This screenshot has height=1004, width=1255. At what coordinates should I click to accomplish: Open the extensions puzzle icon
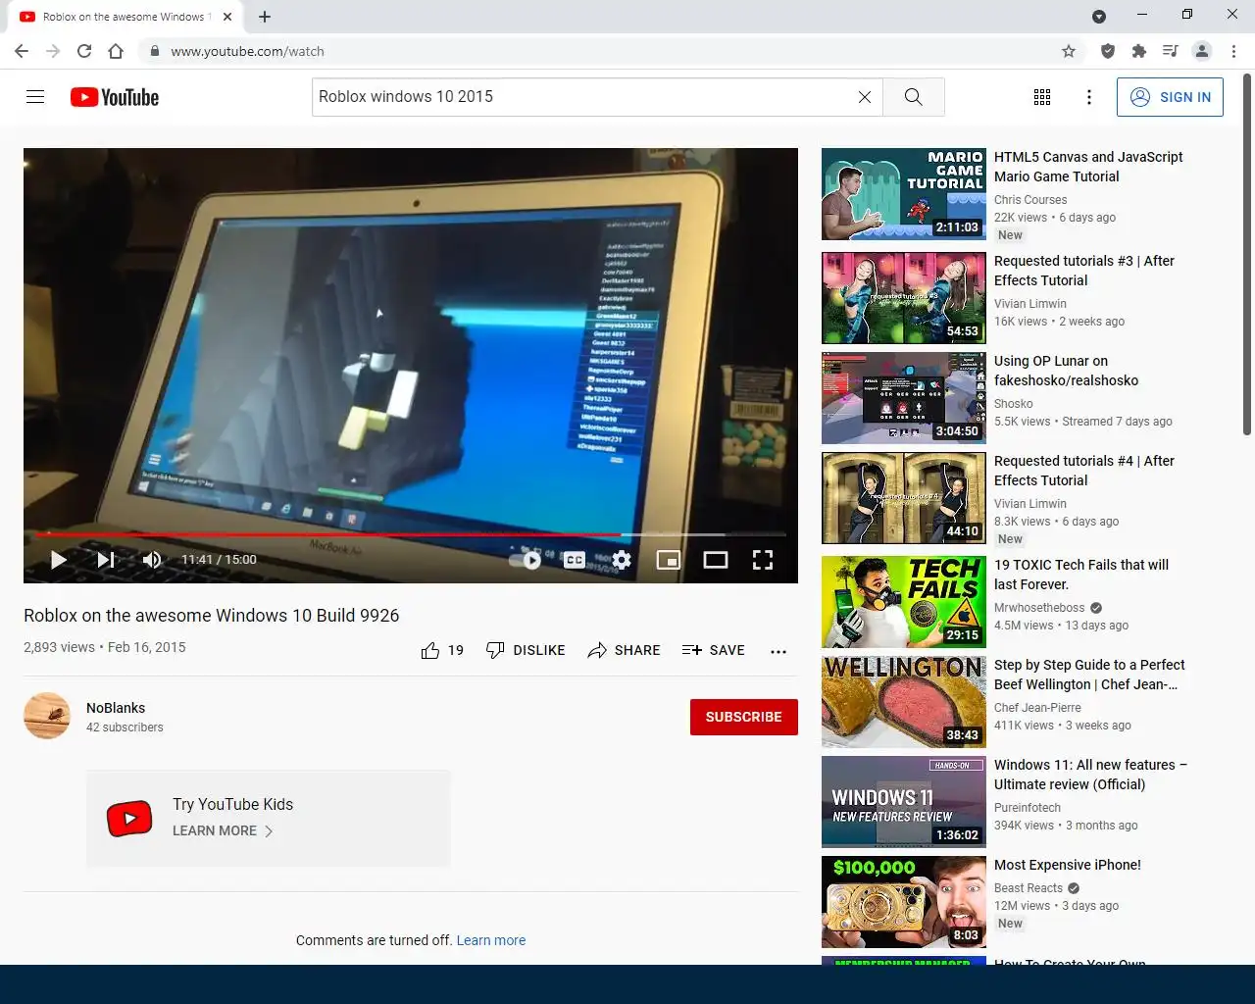pos(1138,51)
